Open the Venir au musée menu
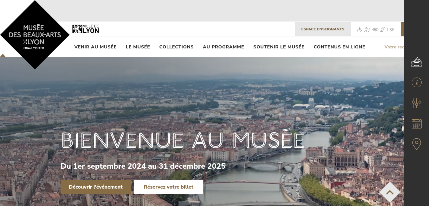 click(95, 47)
